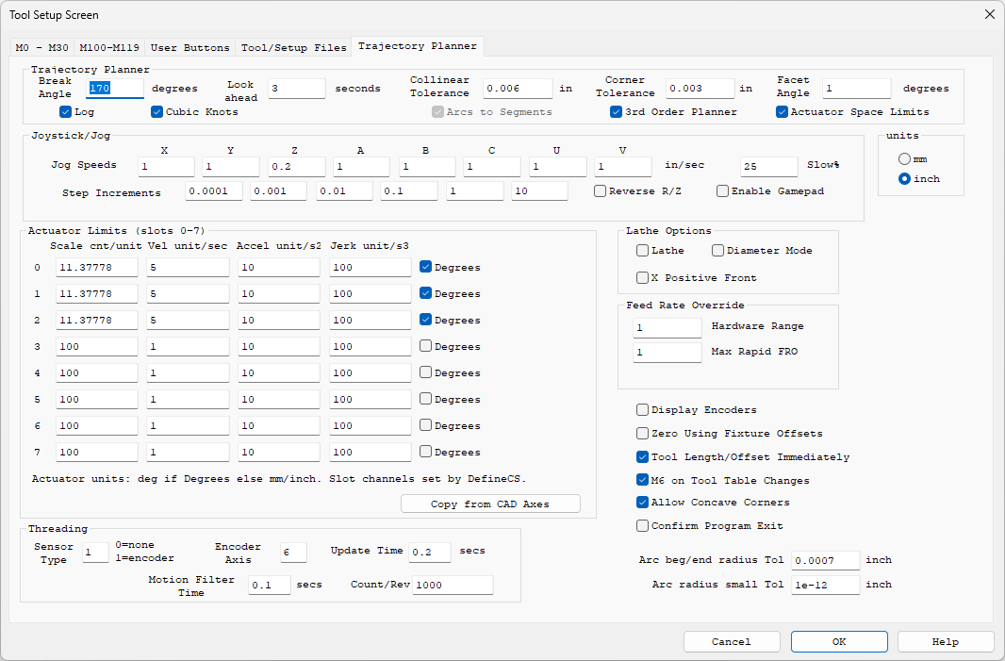This screenshot has width=1005, height=661.
Task: Edit slot 0 Scale cnt/unit field
Action: tap(97, 268)
